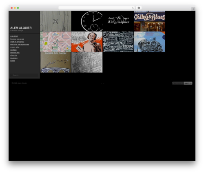Image resolution: width=204 pixels, height=173 pixels.
Task: Click the Search field in sidebar
Action: coord(24,75)
